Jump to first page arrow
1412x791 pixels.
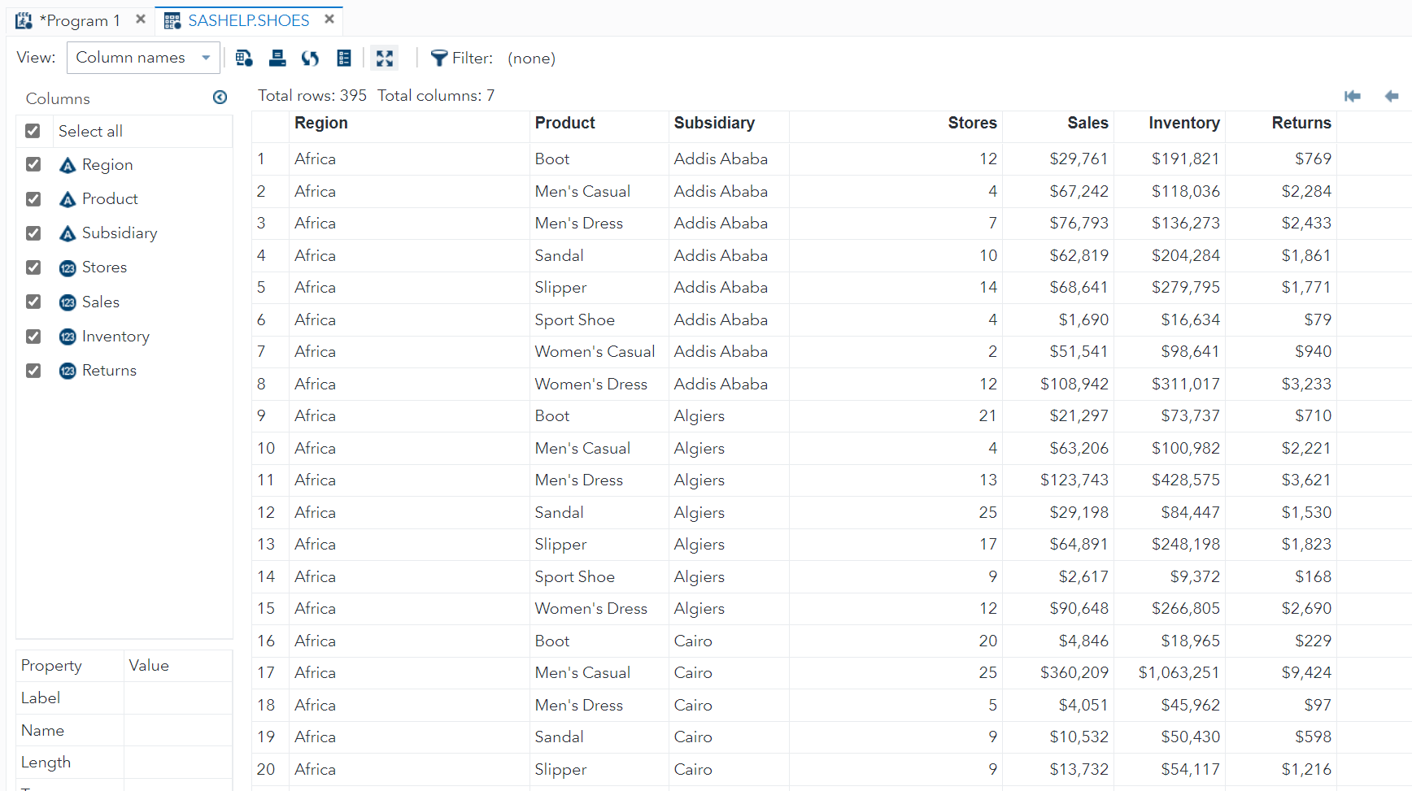[x=1353, y=96]
